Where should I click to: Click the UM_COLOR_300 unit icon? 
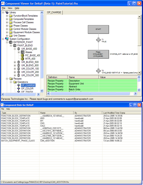pos(18,75)
